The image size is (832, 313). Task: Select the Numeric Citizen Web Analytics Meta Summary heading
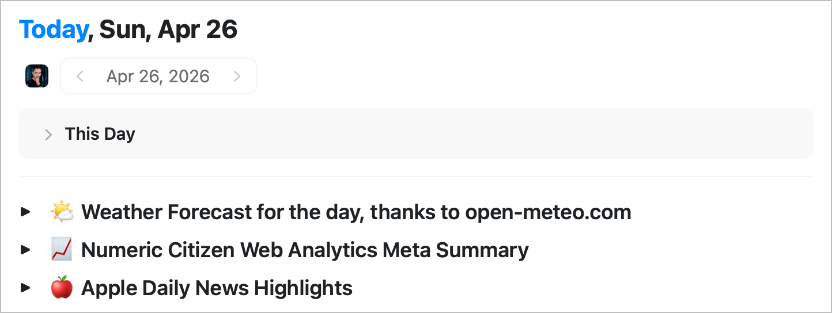click(305, 250)
